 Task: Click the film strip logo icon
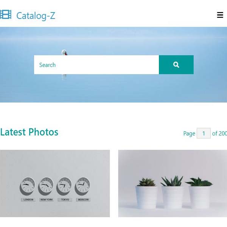6,14
